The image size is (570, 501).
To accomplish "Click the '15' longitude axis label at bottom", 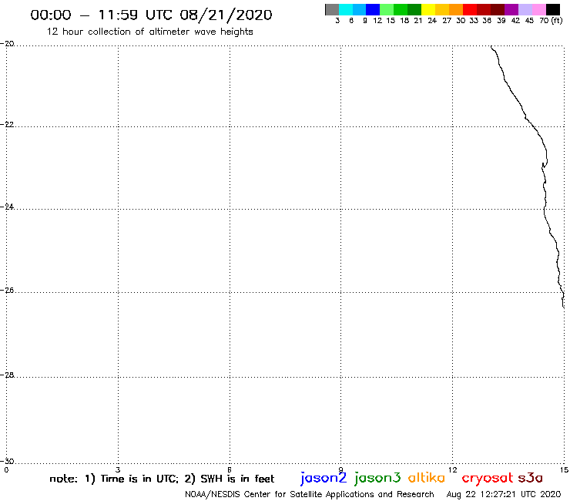I will [564, 469].
